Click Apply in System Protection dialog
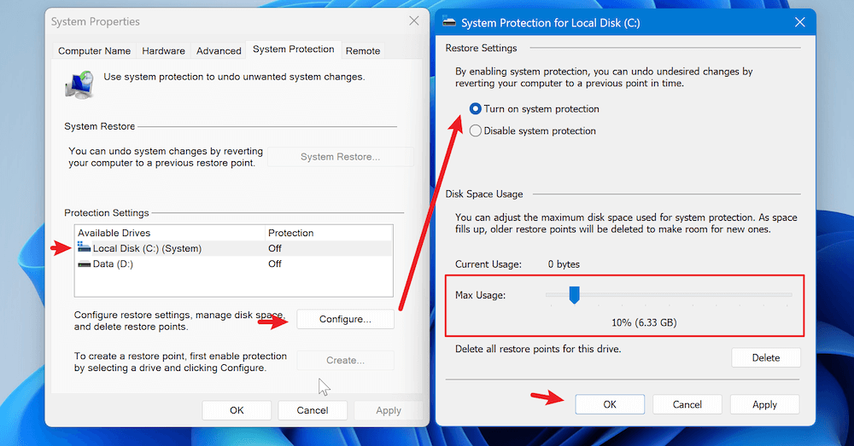 764,404
